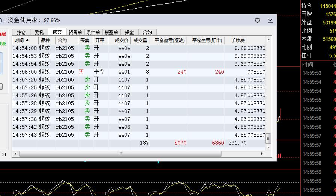This screenshot has height=196, width=336.
Task: Open the 损盈单 tab
Action: [111, 32]
